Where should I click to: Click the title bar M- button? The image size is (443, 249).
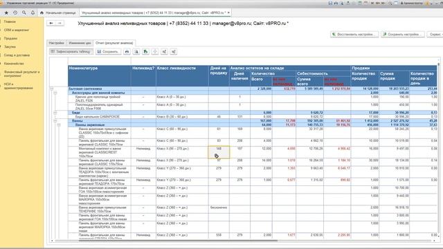pos(383,3)
